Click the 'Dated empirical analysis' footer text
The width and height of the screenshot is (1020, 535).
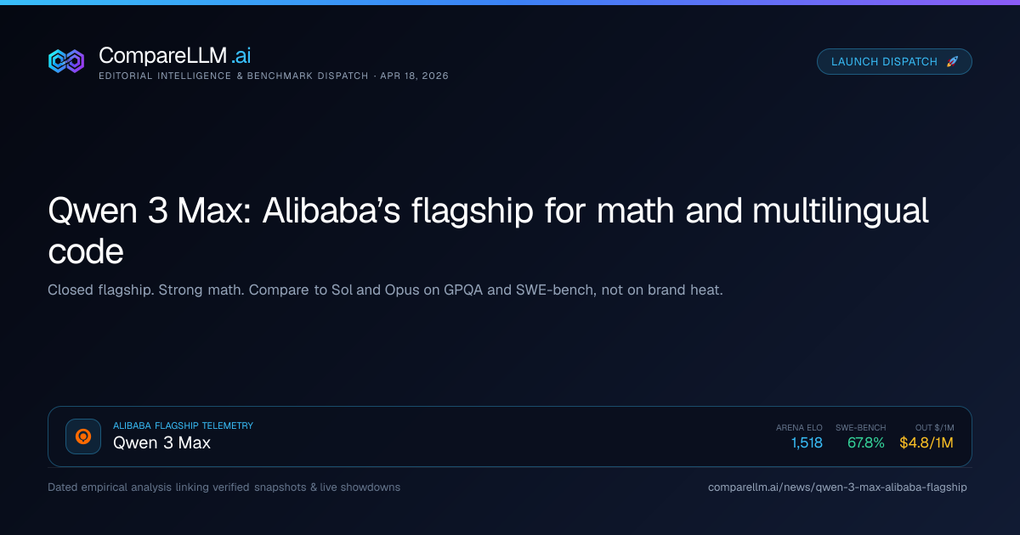coord(224,487)
